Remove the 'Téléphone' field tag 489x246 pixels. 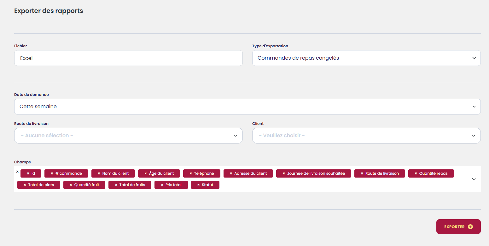point(191,173)
